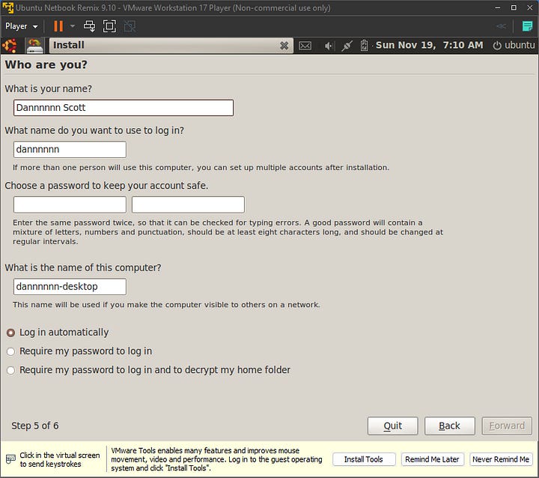Open the mail indicator envelope
539x478 pixels.
point(305,46)
